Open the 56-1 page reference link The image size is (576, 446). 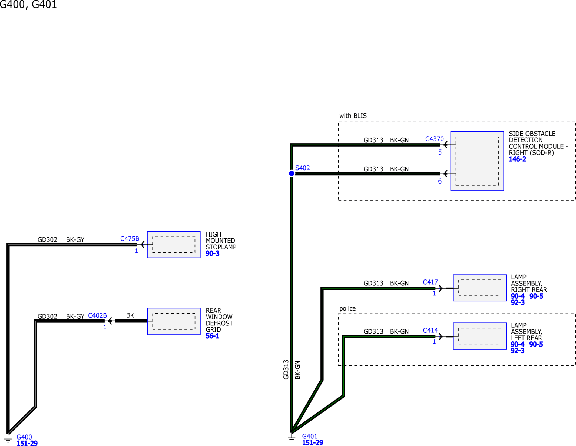(x=212, y=336)
